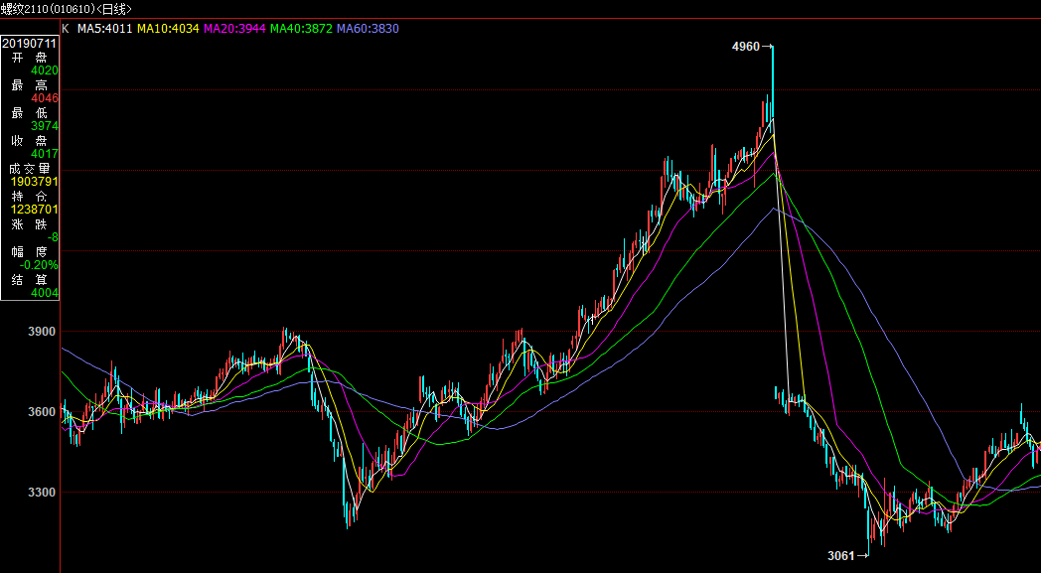This screenshot has height=573, width=1041.
Task: Click the 开盘 label in info panel
Action: pos(30,57)
